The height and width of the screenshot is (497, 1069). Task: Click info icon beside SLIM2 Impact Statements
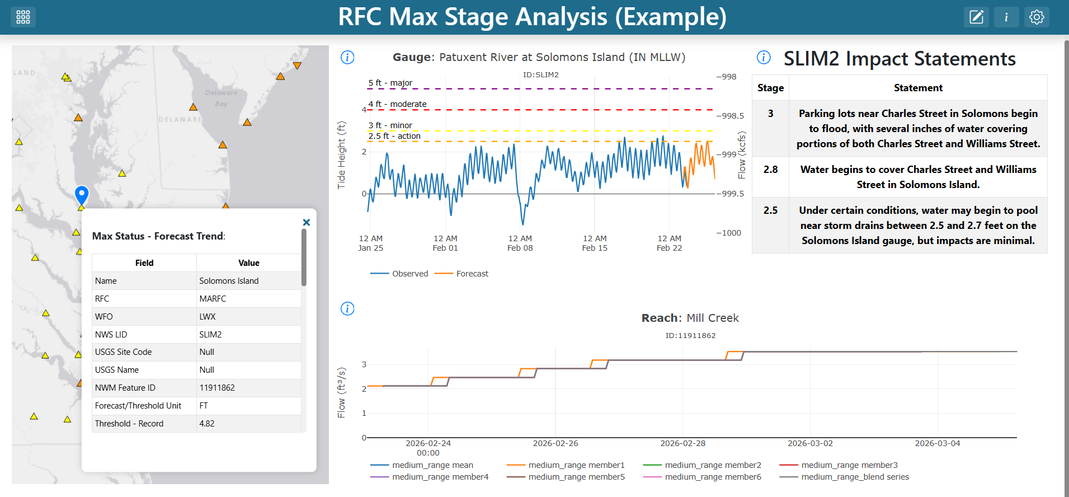[764, 57]
